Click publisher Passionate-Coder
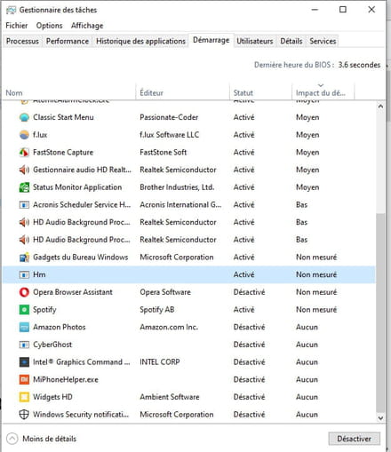The height and width of the screenshot is (452, 391). coord(169,117)
